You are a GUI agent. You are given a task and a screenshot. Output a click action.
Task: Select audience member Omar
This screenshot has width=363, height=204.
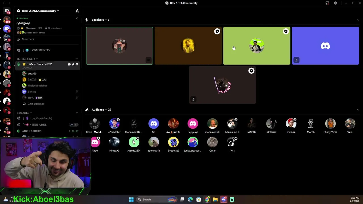coord(212,144)
